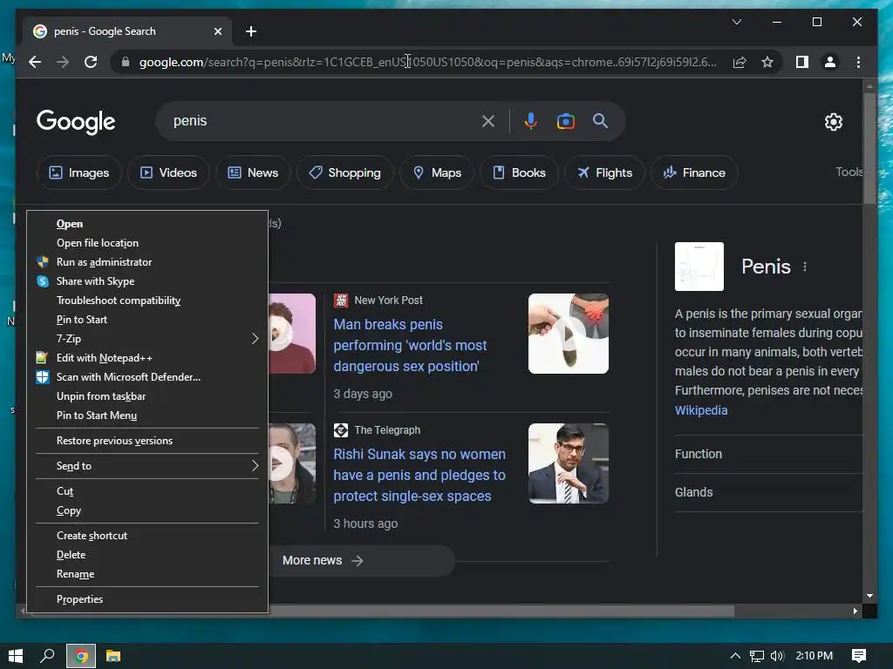Click the volume speaker tray icon

(777, 656)
